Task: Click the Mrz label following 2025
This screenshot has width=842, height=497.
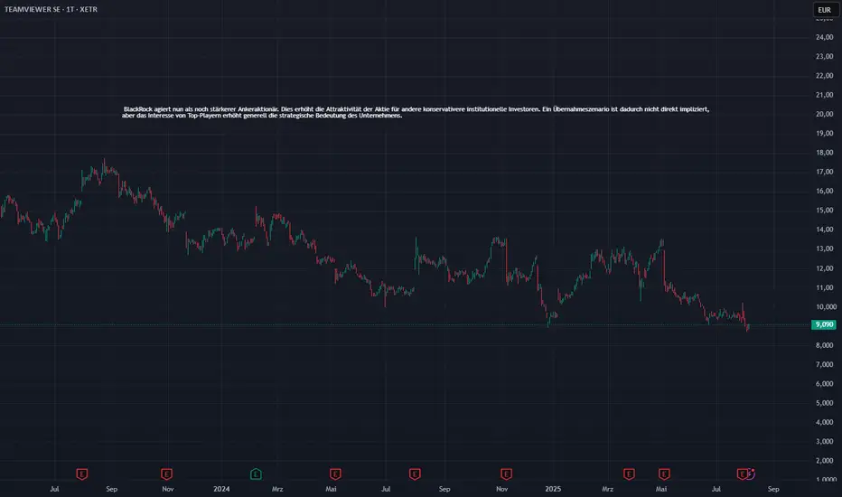Action: pyautogui.click(x=607, y=489)
